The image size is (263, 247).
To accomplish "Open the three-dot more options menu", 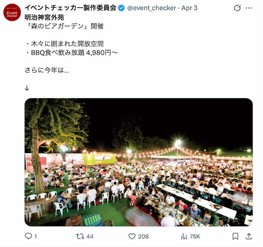I will pyautogui.click(x=249, y=8).
